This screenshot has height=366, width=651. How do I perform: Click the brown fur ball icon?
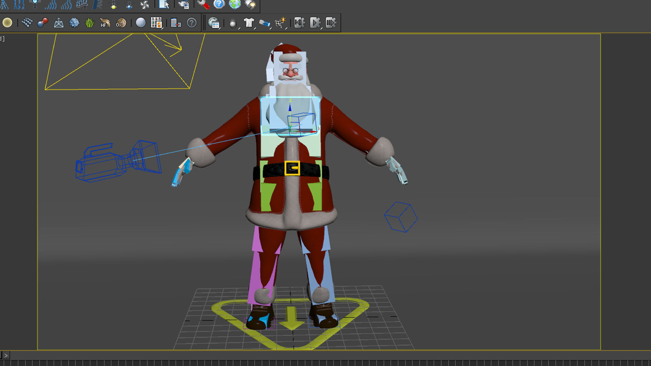point(121,23)
